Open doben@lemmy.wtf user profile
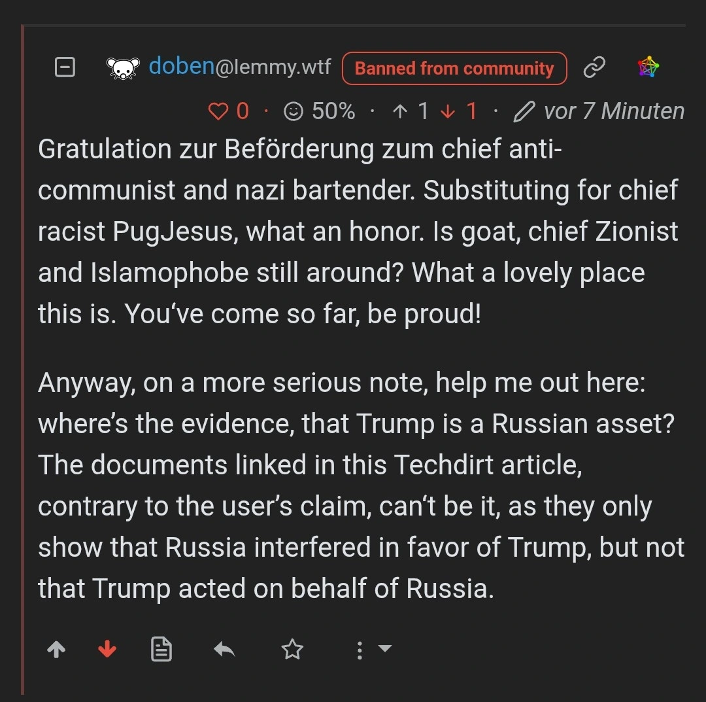 coord(239,67)
